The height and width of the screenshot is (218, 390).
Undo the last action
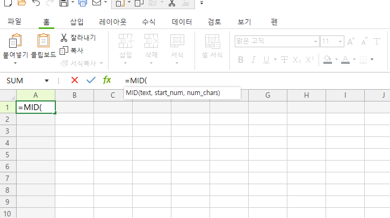(x=36, y=3)
